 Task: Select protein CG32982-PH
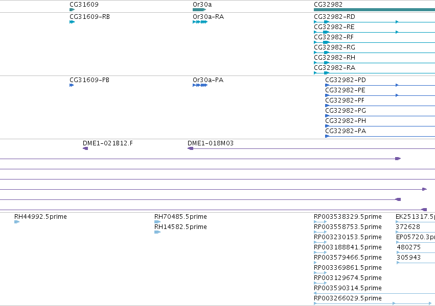tap(346, 121)
